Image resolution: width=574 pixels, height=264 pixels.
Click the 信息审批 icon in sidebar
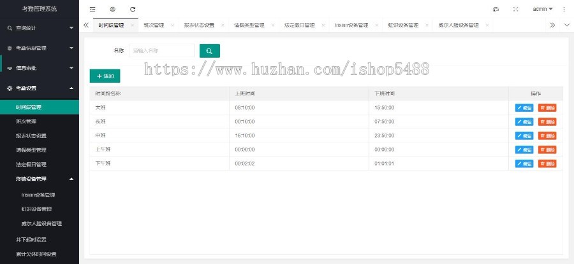coord(10,68)
